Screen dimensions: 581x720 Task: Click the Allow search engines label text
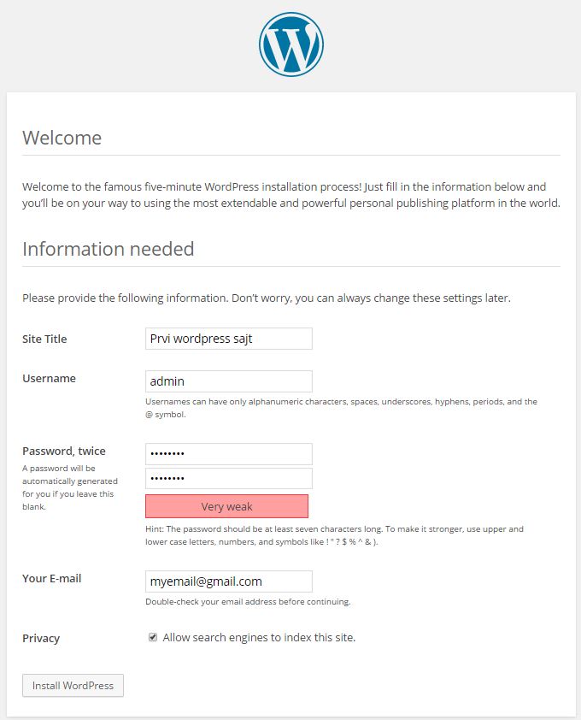259,637
